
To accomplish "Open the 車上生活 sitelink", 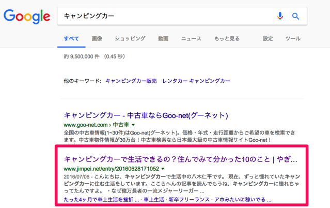I will pyautogui.click(x=153, y=200).
